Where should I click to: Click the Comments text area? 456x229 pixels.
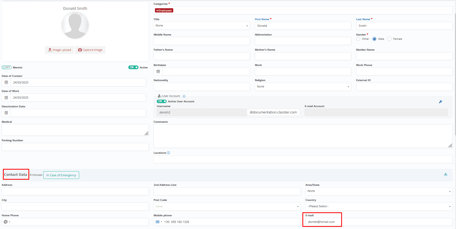click(303, 136)
